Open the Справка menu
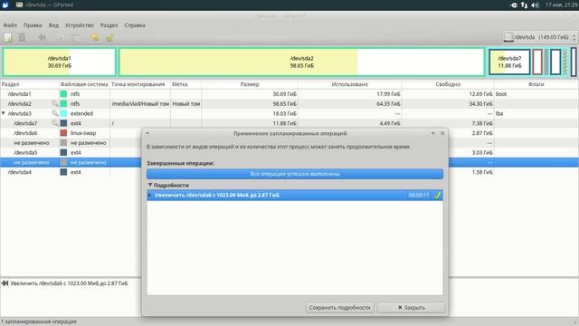579x326 pixels. click(135, 25)
